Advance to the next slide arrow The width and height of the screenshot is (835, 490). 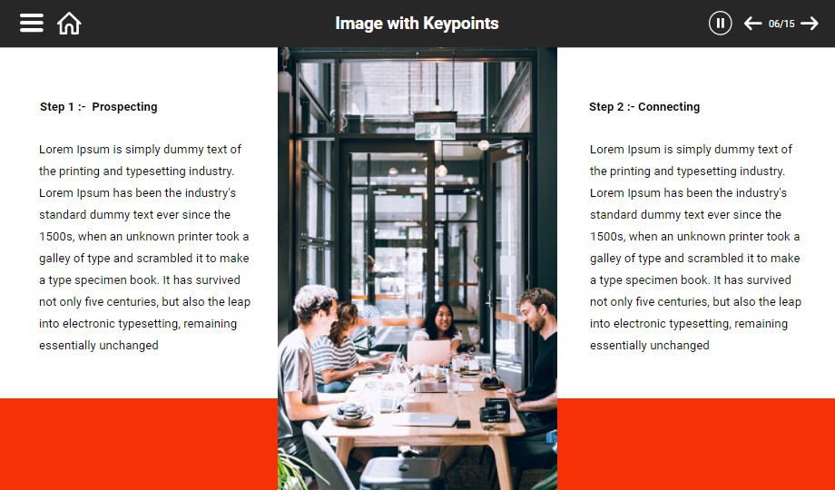click(810, 24)
